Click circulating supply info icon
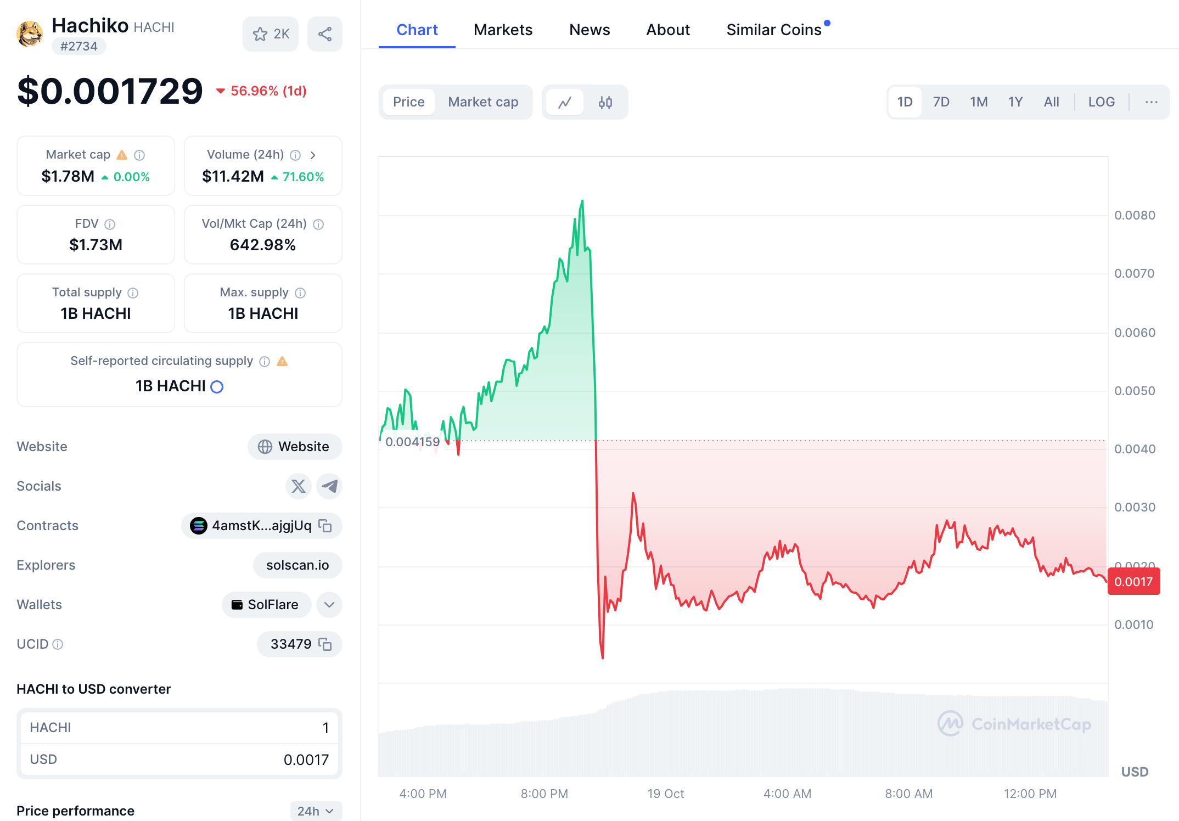The height and width of the screenshot is (821, 1179). tap(265, 362)
